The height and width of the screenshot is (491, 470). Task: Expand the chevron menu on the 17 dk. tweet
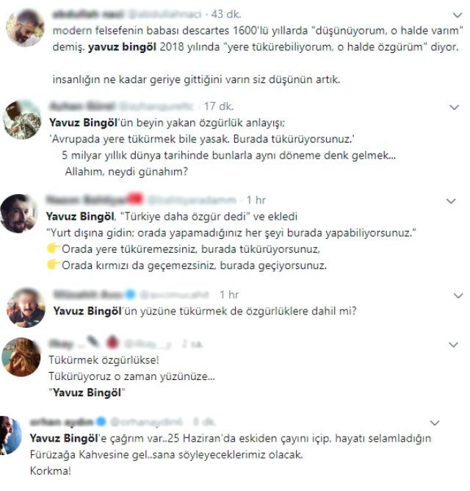click(454, 107)
